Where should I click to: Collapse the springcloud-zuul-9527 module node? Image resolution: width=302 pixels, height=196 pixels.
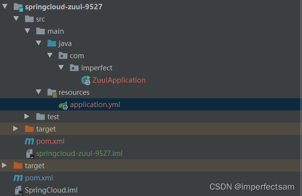click(x=5, y=6)
